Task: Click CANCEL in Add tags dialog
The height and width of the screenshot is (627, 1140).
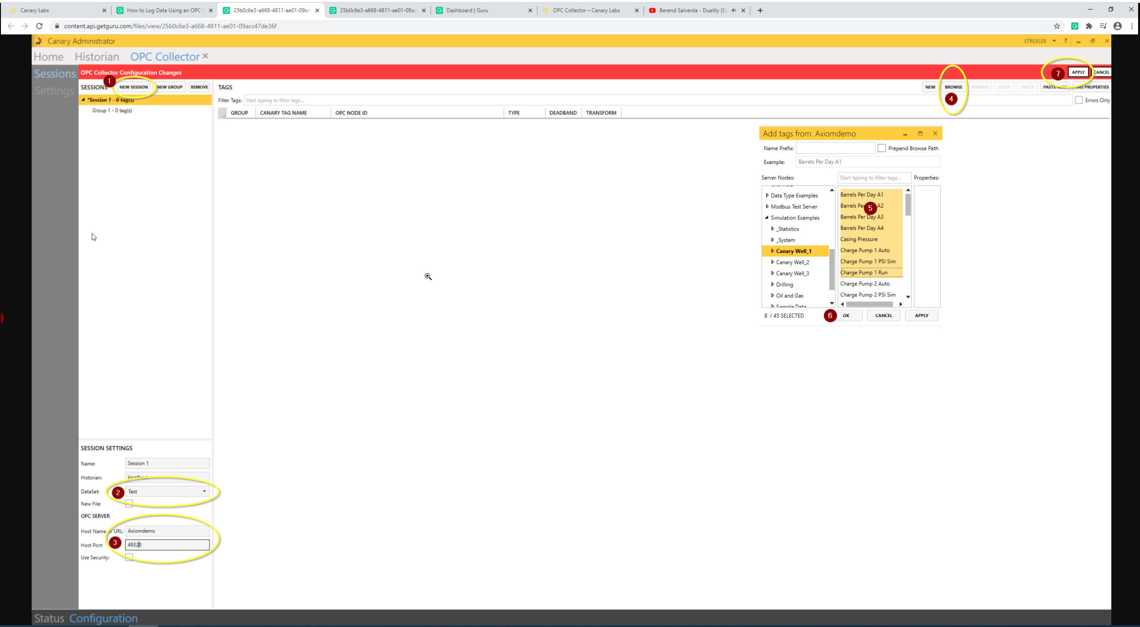Action: 883,315
